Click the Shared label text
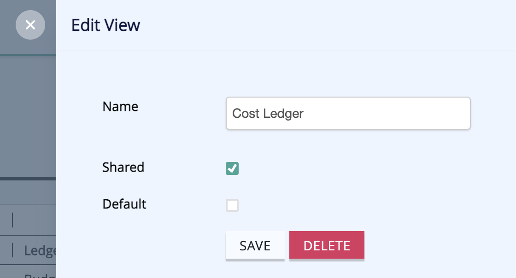Viewport: 516px width, 278px height. pos(123,167)
